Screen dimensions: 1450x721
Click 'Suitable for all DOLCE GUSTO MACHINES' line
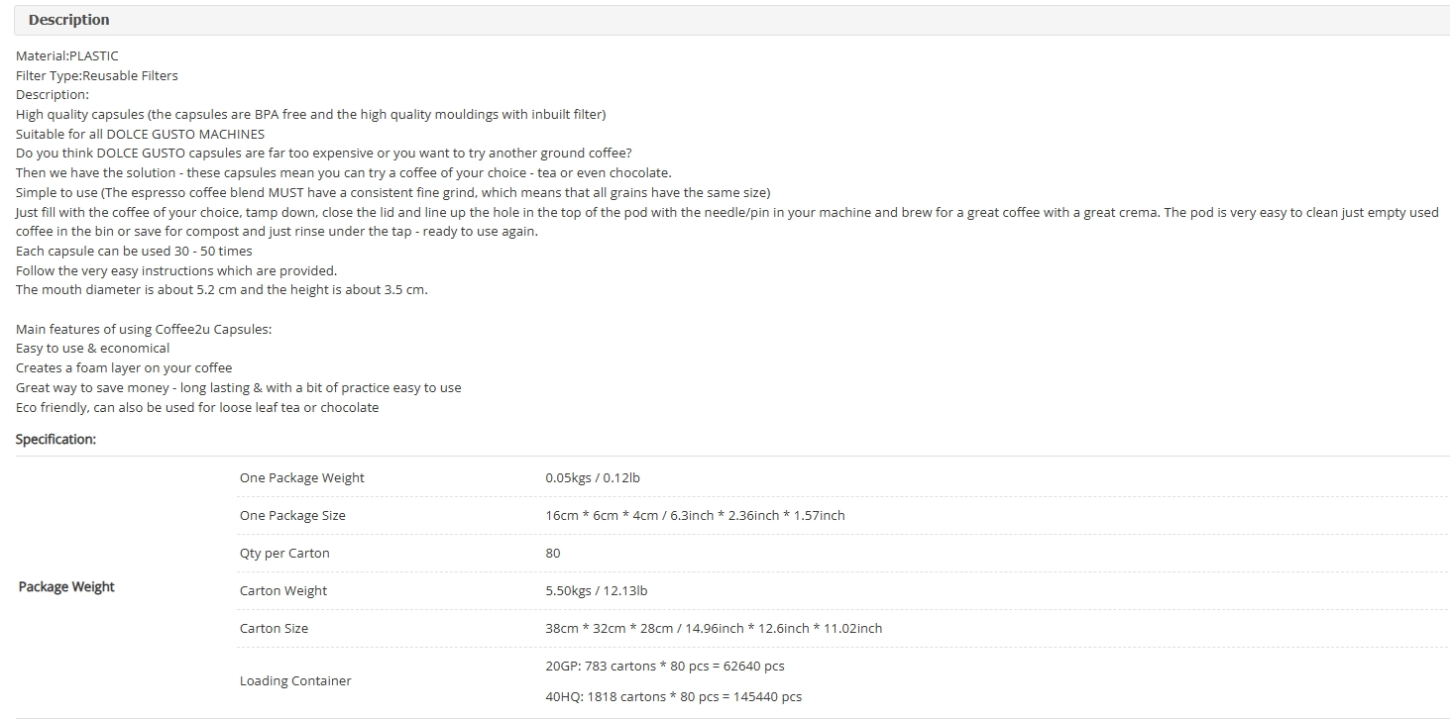(x=140, y=134)
